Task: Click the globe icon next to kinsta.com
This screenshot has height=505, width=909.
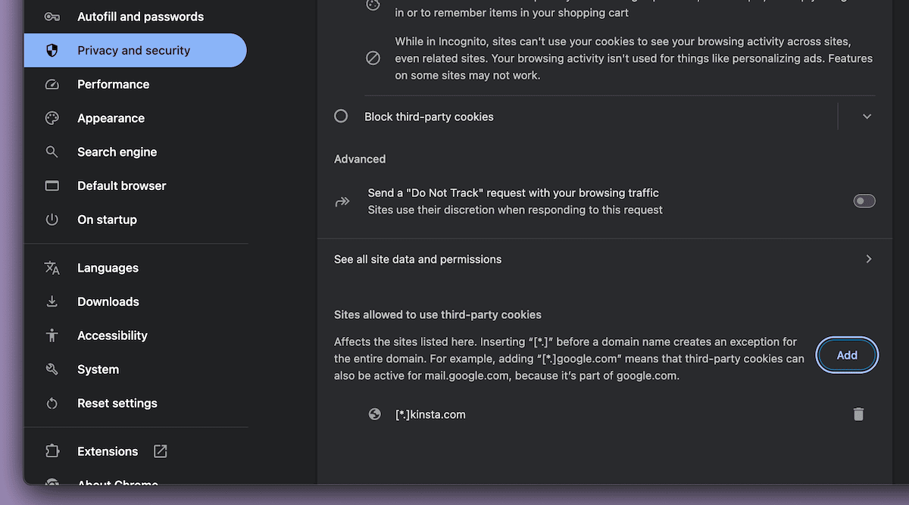Action: tap(374, 414)
